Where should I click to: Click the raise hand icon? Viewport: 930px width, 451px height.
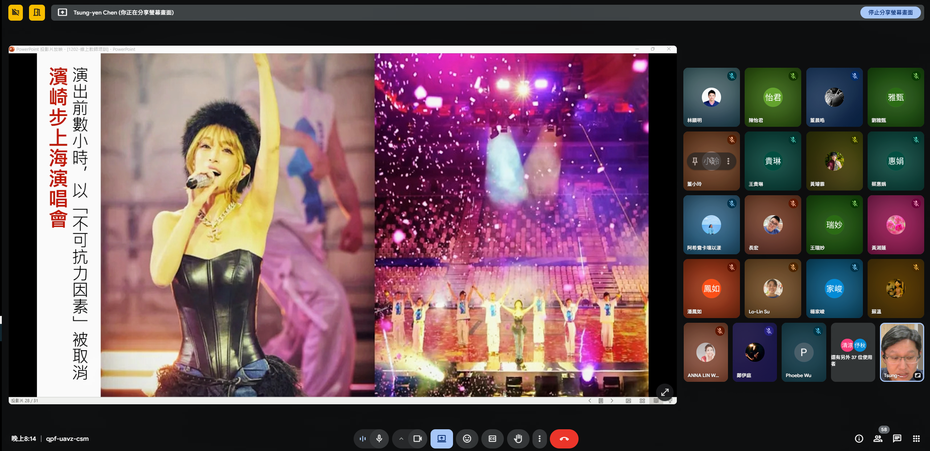point(518,439)
